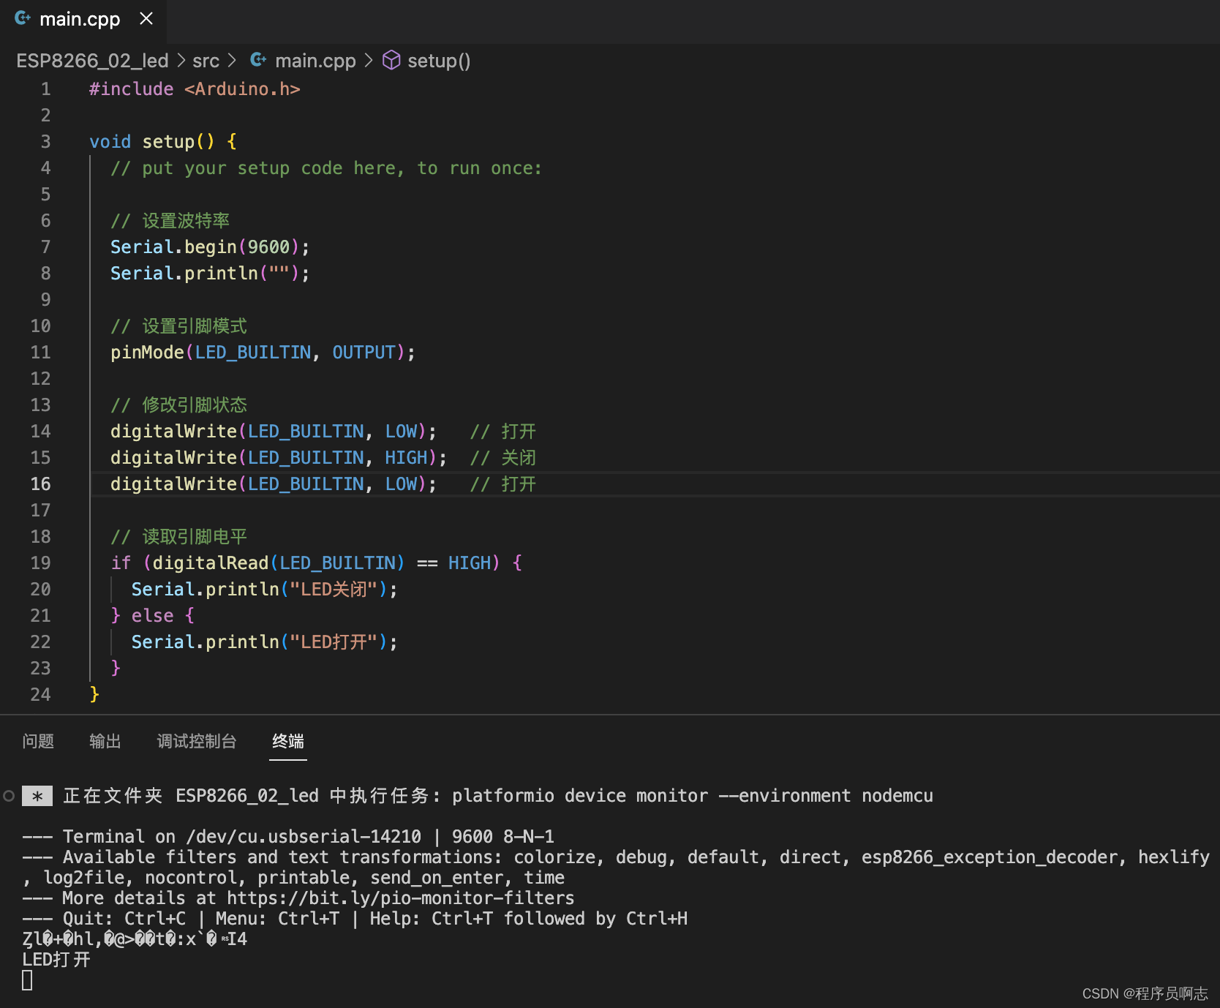Click the digitalRead if-condition line
The image size is (1220, 1008).
[x=316, y=563]
